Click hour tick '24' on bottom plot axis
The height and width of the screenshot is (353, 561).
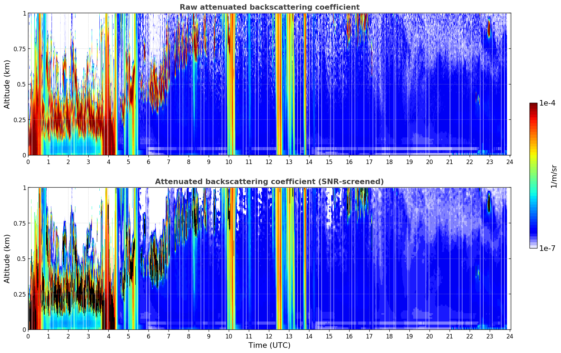[x=510, y=336]
